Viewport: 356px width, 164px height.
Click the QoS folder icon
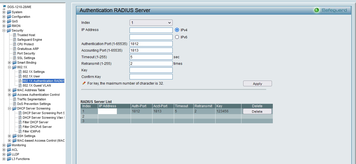[x=9, y=21]
